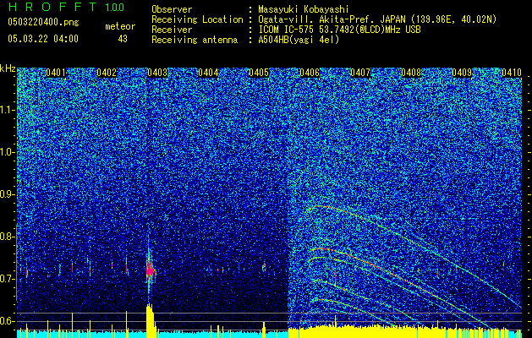Click the 0406 time marker
The height and width of the screenshot is (338, 532).
(310, 73)
